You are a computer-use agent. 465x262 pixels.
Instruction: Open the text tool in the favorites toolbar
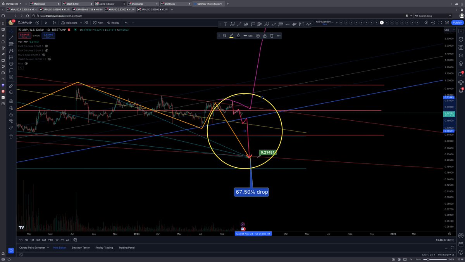click(225, 24)
